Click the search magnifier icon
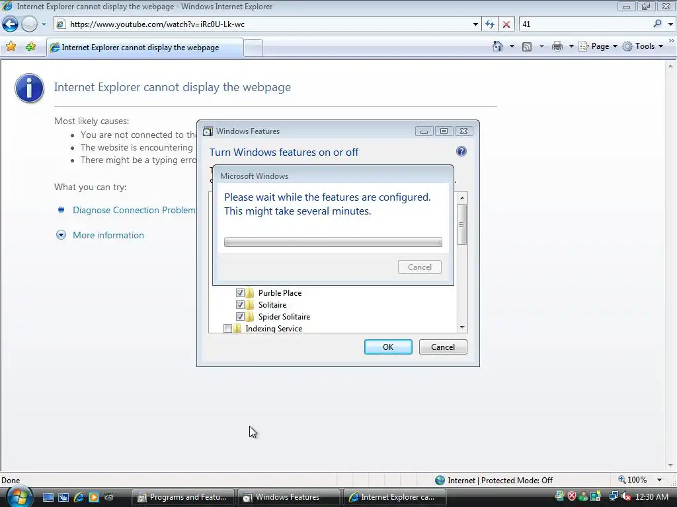The image size is (677, 507). click(657, 24)
